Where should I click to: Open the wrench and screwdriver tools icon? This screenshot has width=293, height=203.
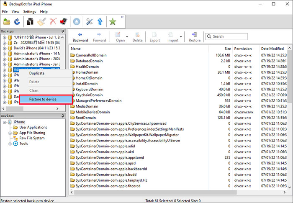pos(89,22)
